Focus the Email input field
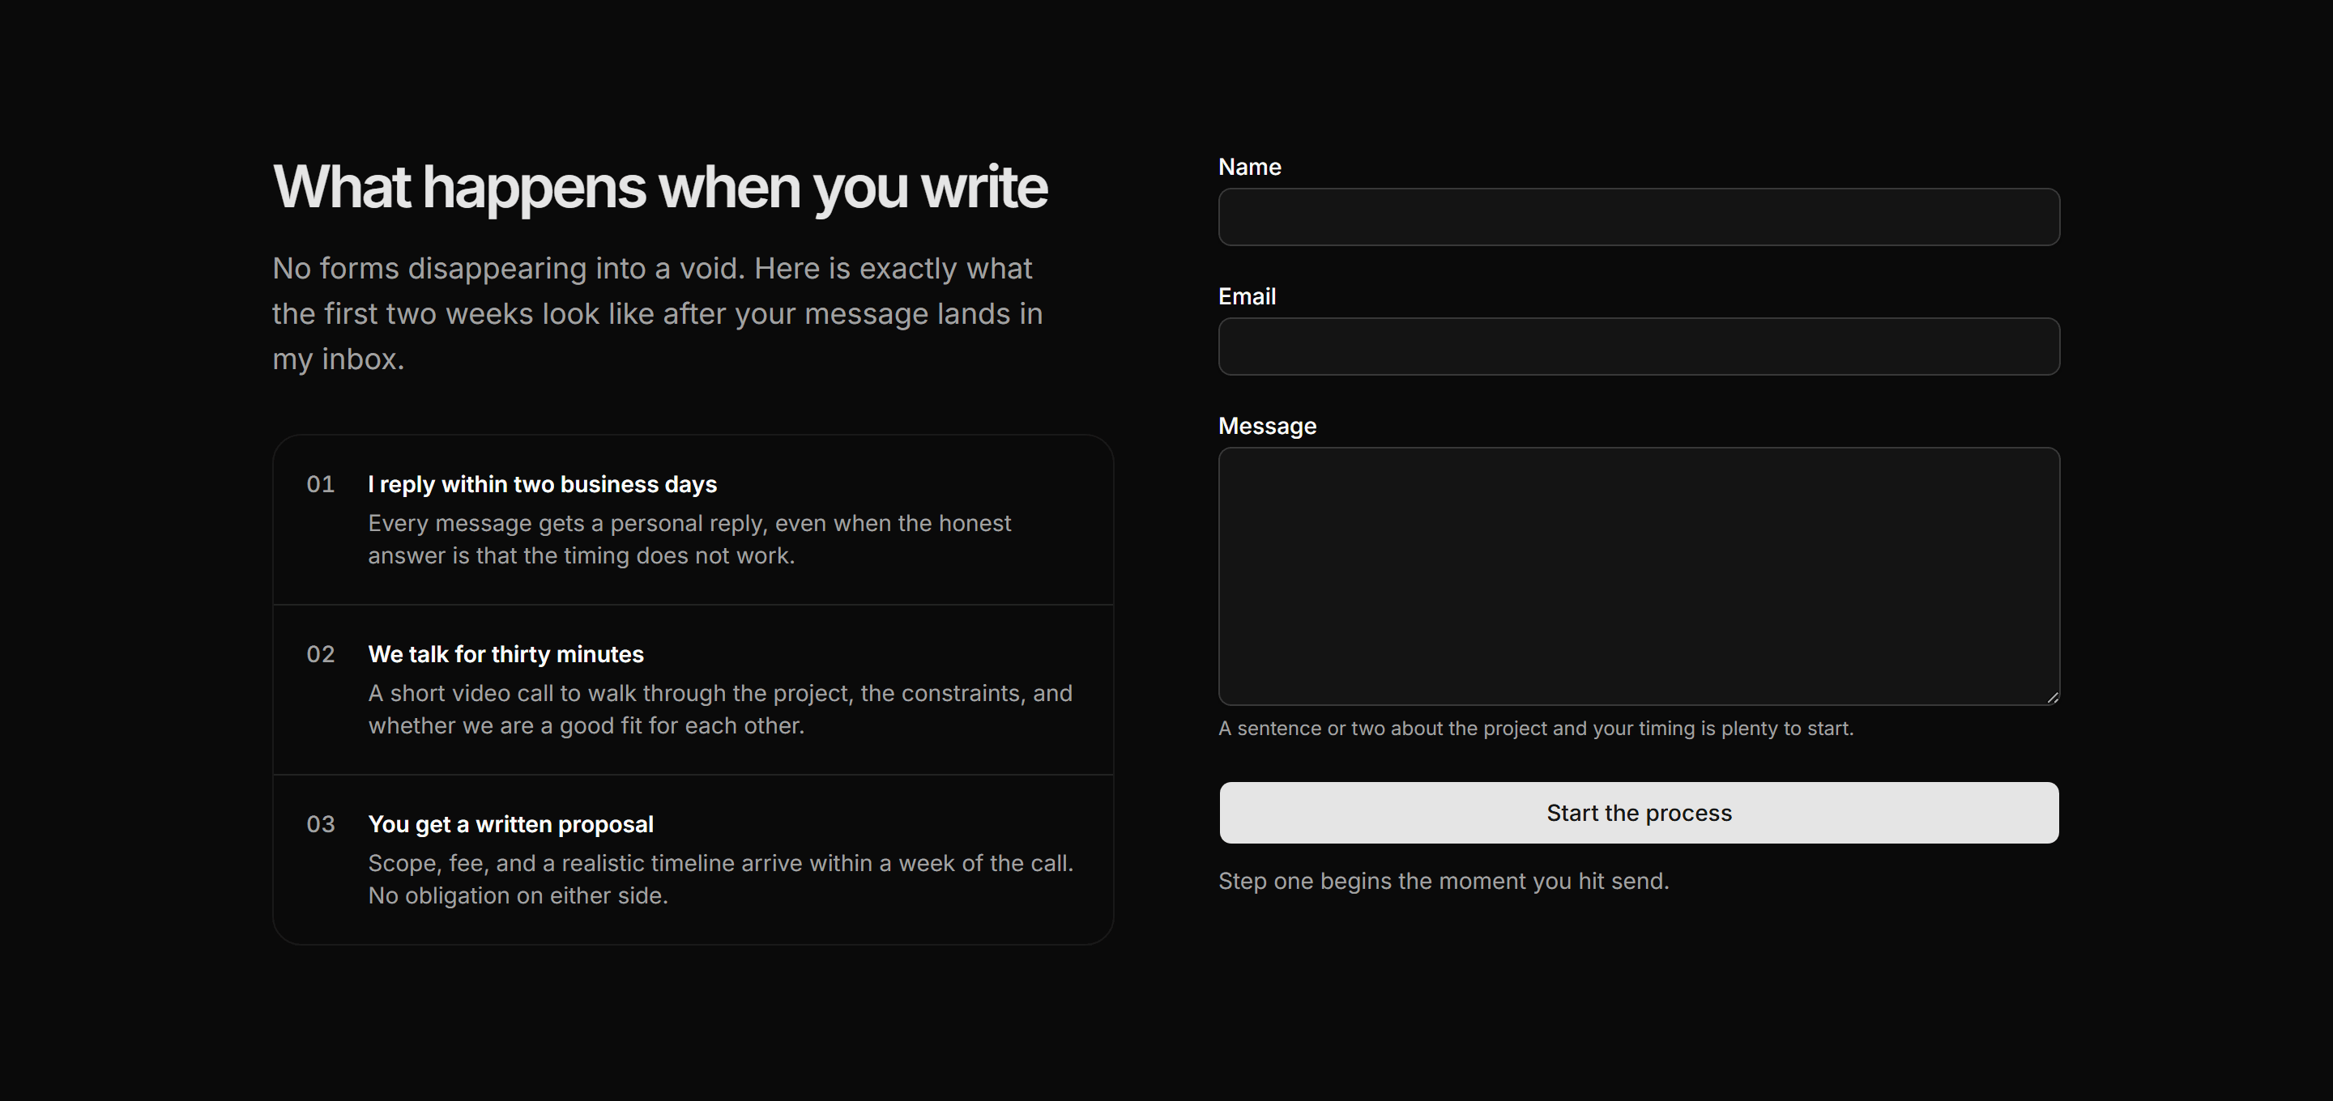 coord(1638,346)
